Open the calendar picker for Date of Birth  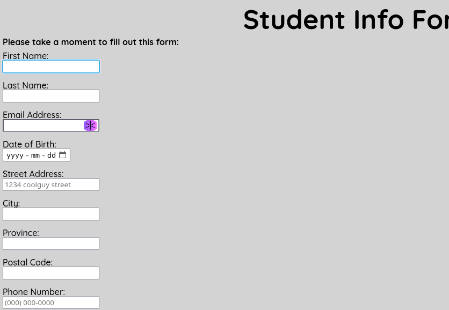63,155
